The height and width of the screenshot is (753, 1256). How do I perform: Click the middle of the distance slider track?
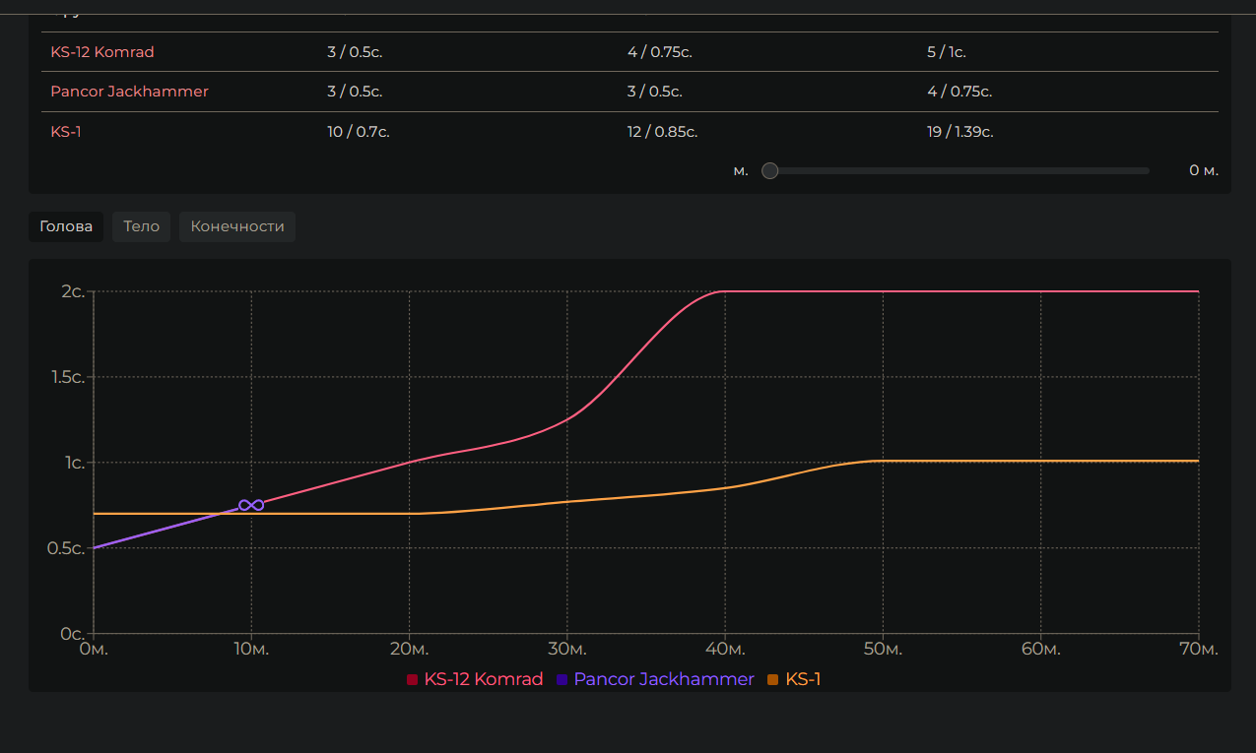pos(959,171)
